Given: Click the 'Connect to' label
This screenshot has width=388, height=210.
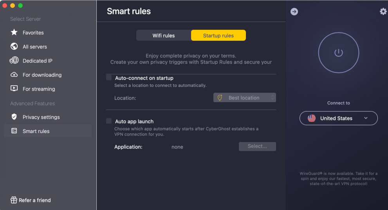Looking at the screenshot, I should point(339,103).
